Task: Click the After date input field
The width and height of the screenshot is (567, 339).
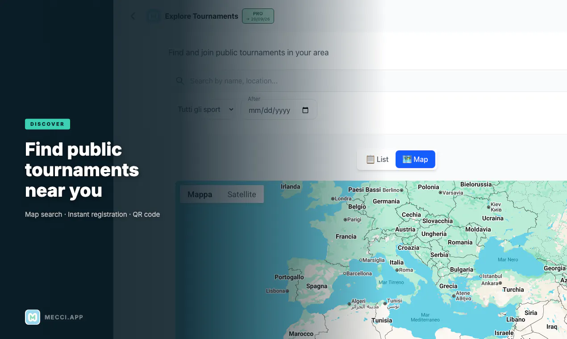Action: 279,109
